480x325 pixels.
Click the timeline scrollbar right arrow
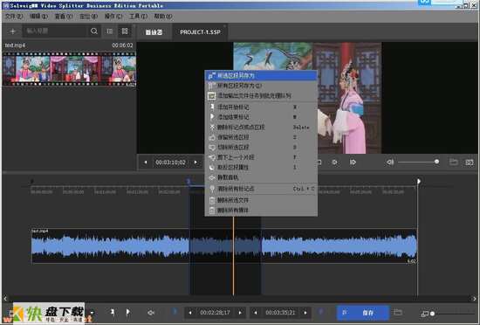pyautogui.click(x=474, y=298)
